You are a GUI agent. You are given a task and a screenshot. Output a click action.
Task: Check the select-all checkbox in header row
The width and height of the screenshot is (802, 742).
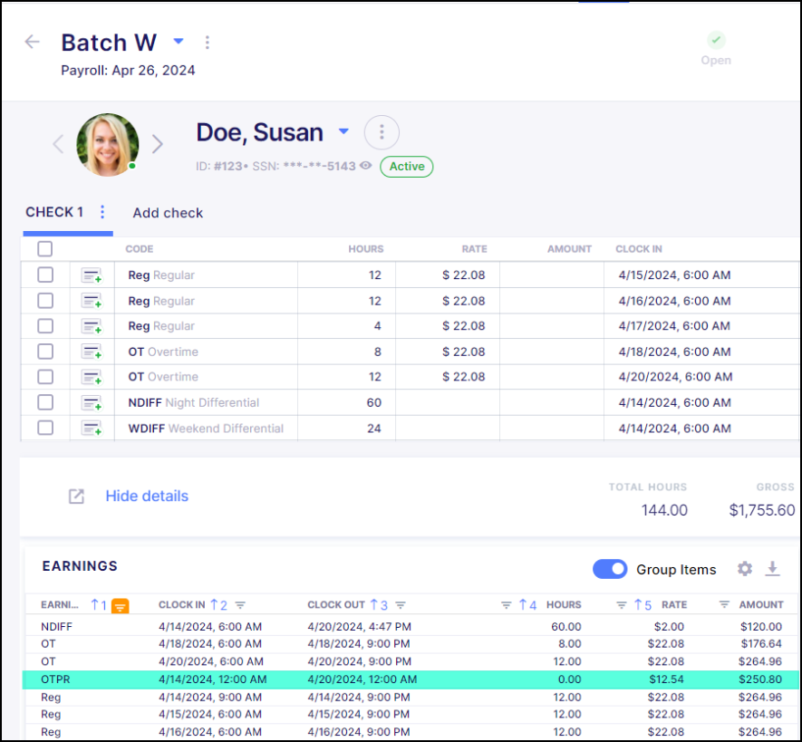point(45,249)
